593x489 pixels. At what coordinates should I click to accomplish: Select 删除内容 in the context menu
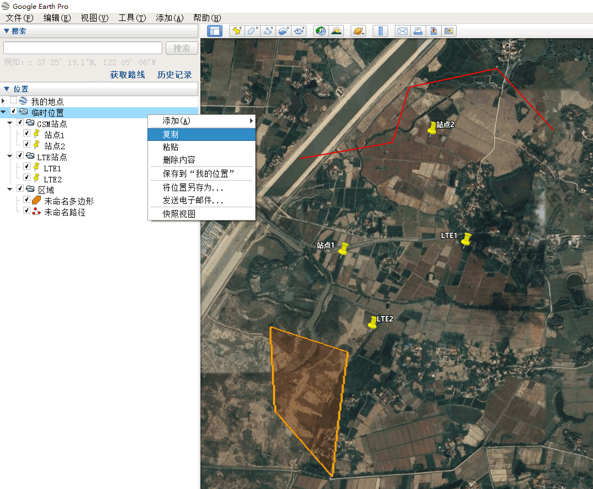202,160
